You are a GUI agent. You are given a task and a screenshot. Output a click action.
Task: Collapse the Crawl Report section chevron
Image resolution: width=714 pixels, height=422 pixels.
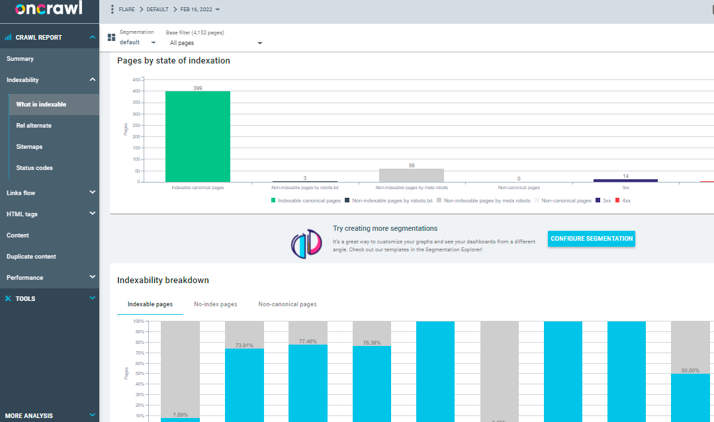click(x=93, y=38)
